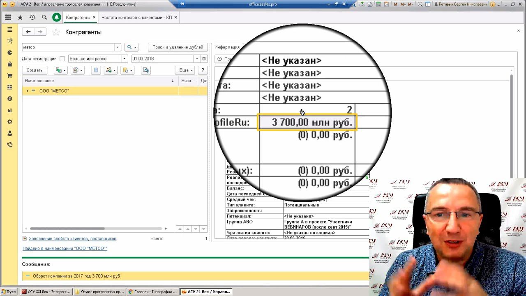Viewport: 526px width, 296px height.
Task: Click Поиск и удаление дублей button
Action: point(178,47)
